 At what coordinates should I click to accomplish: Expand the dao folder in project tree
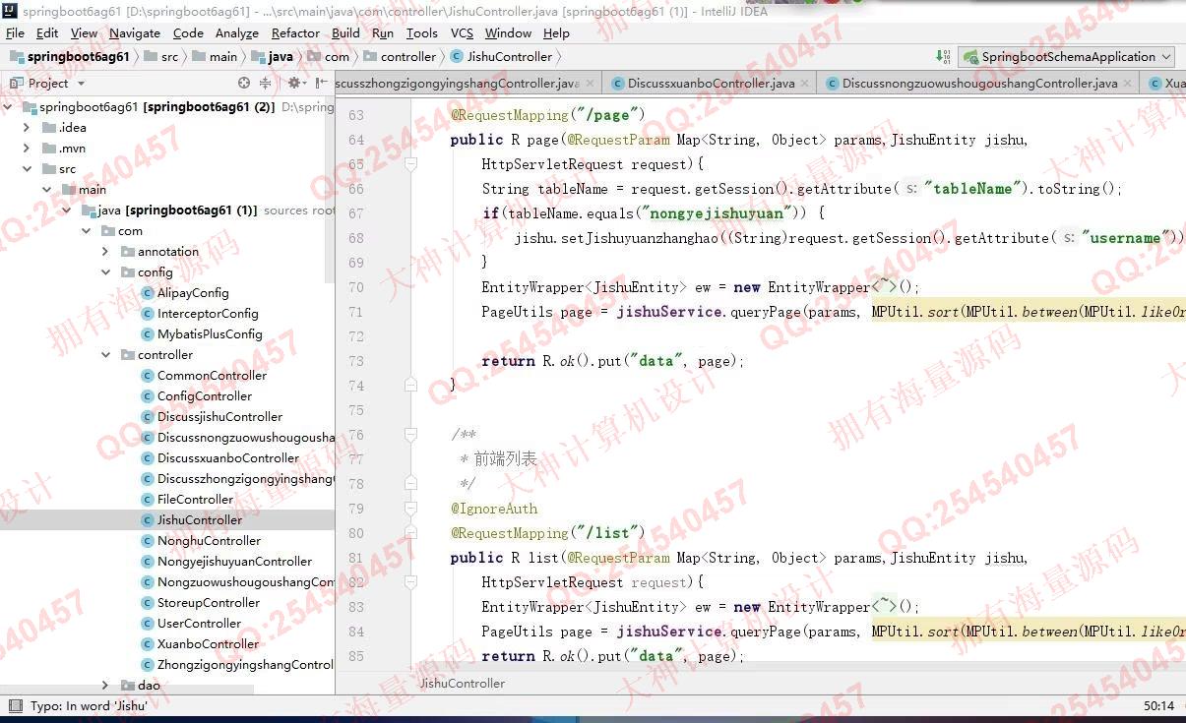[105, 685]
